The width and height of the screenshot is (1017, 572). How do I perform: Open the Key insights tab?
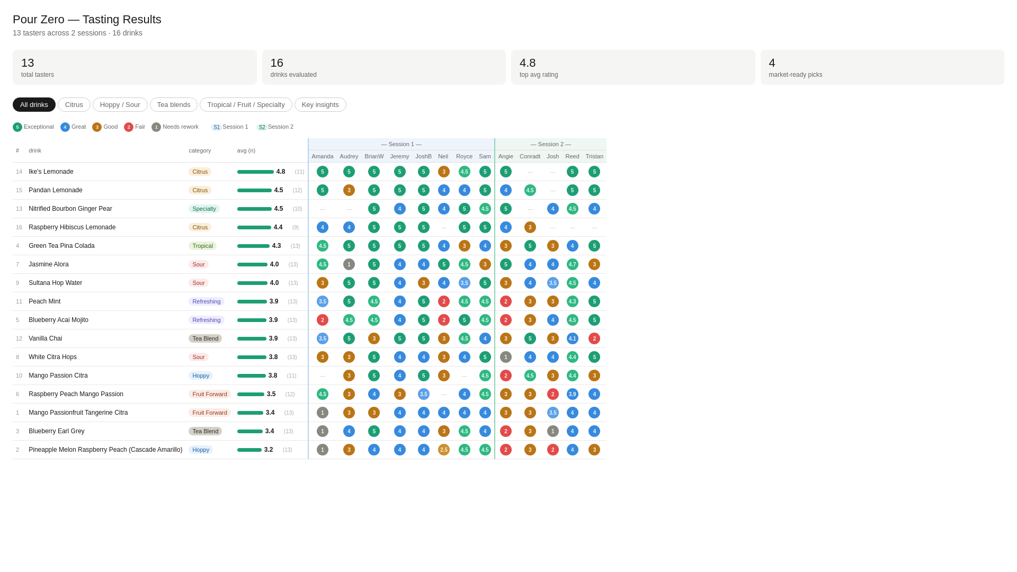coord(320,105)
